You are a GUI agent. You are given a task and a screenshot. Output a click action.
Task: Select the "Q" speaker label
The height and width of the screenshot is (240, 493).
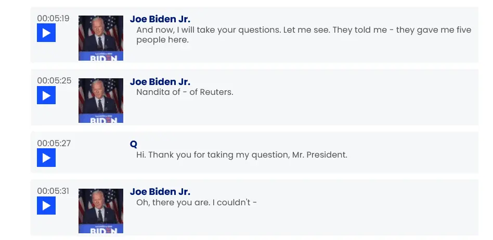tap(134, 144)
